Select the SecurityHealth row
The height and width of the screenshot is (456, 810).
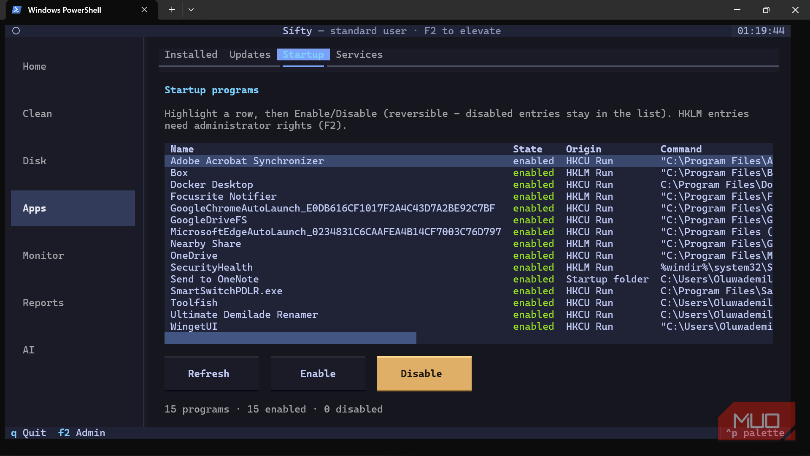coord(469,267)
